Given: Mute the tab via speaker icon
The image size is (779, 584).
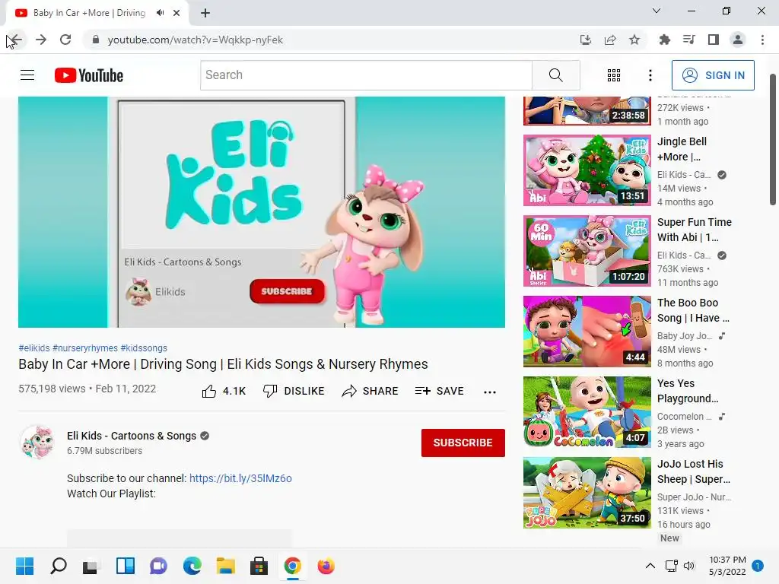Looking at the screenshot, I should 160,13.
